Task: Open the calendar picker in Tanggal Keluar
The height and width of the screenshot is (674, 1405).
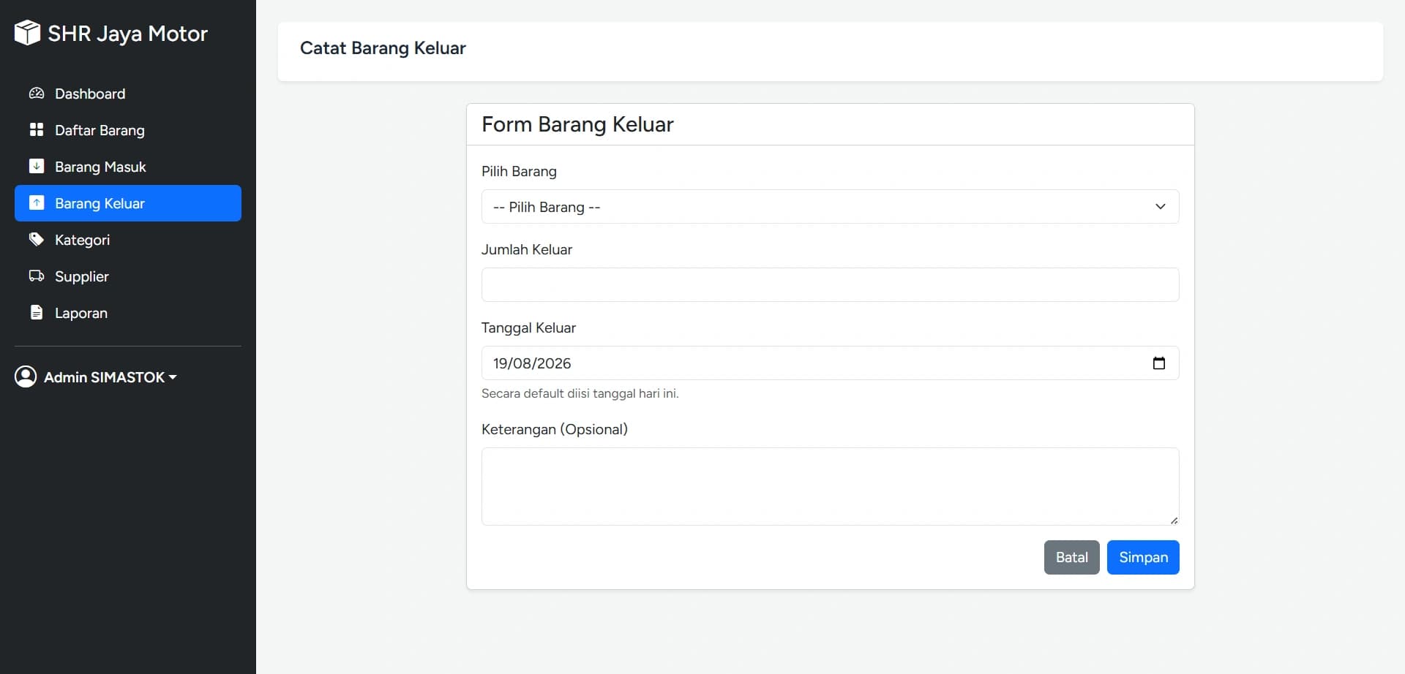Action: (x=1159, y=363)
